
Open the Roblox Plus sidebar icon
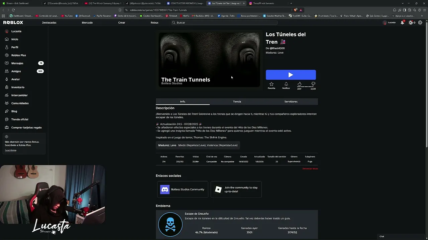pos(7,55)
